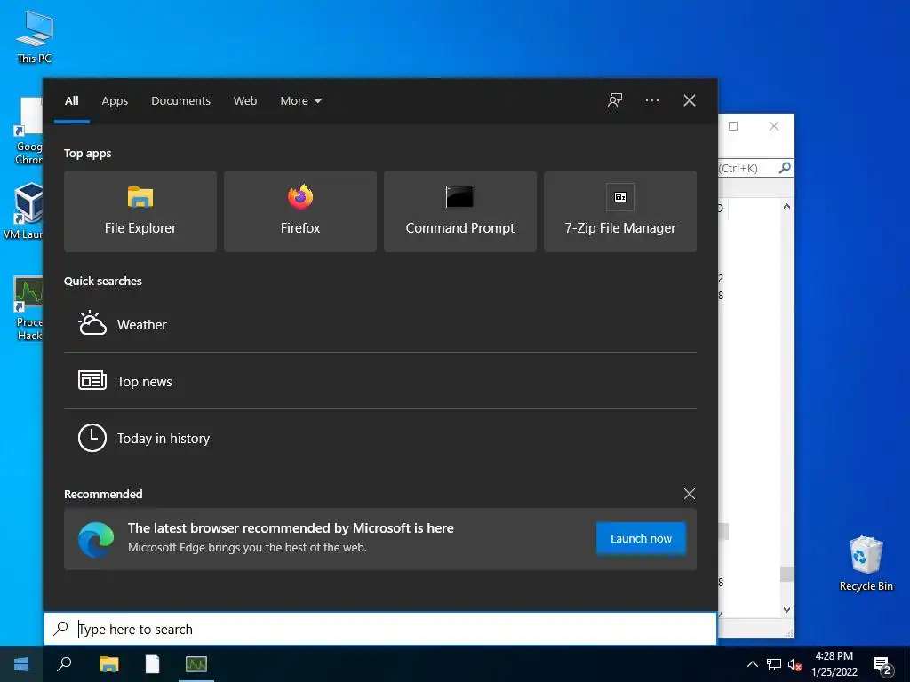Expand the More filter dropdown
Viewport: 910px width, 682px height.
coord(300,101)
